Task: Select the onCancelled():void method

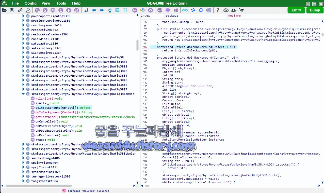Action: pos(52,121)
